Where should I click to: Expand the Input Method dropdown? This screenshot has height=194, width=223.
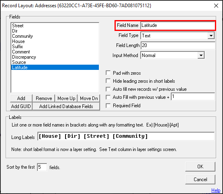click(201, 55)
